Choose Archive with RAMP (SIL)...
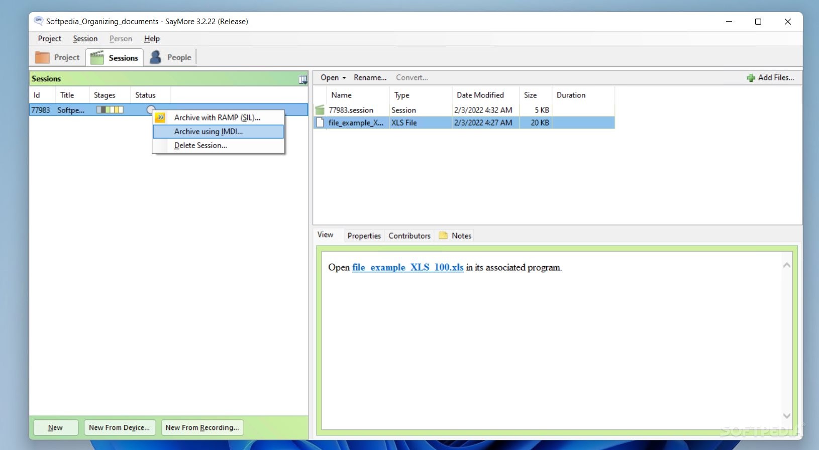 (218, 118)
